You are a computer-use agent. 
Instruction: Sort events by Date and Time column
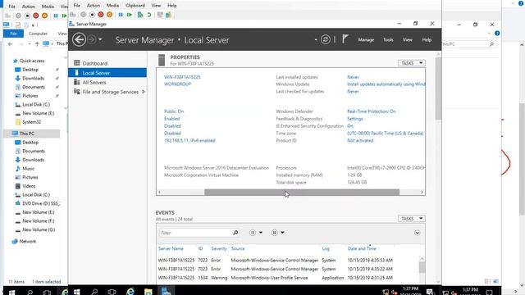(x=362, y=248)
